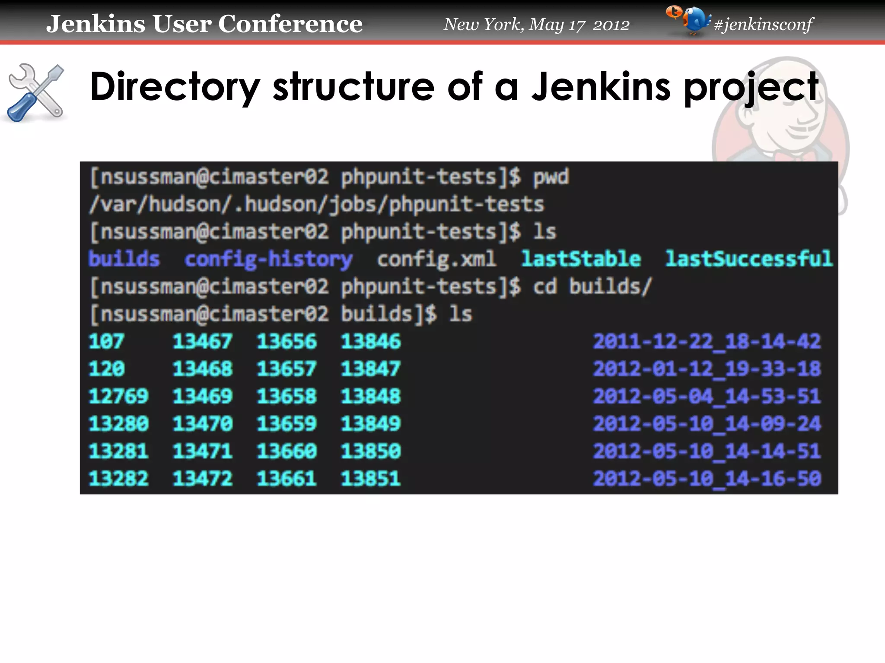885x663 pixels.
Task: Click the 'builds' directory name
Action: pyautogui.click(x=124, y=259)
